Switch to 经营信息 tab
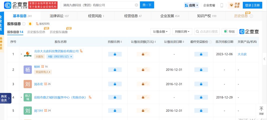 133,16
